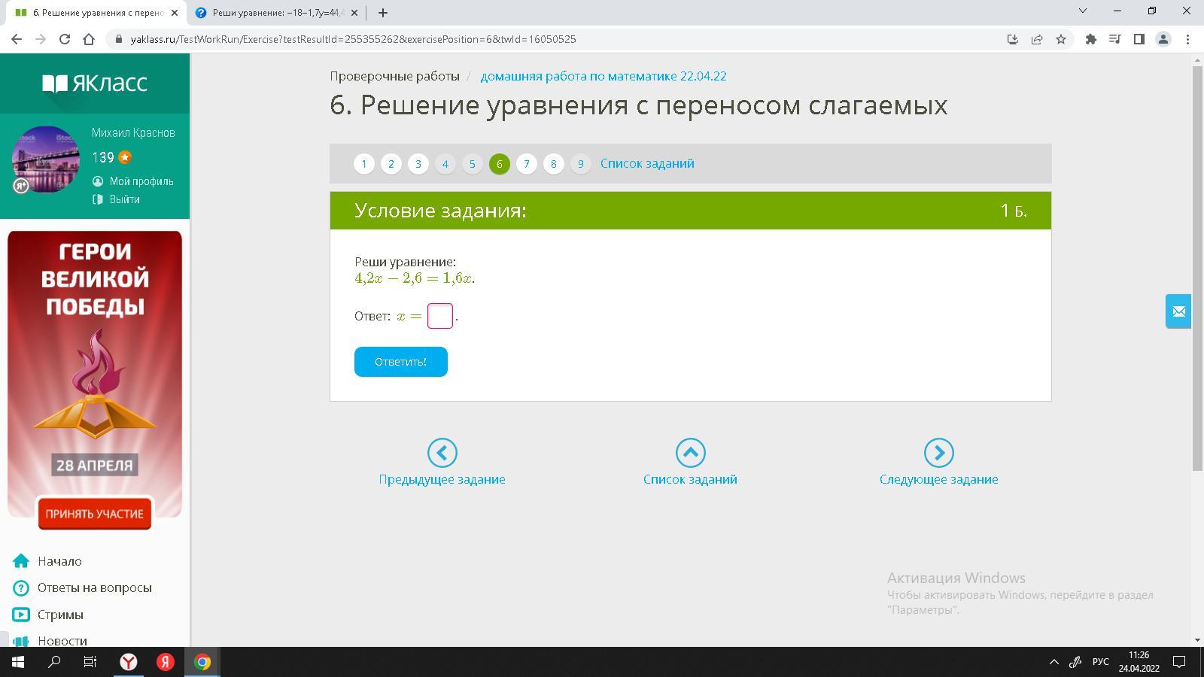The height and width of the screenshot is (677, 1204).
Task: Click the Ответить! button
Action: click(x=401, y=362)
